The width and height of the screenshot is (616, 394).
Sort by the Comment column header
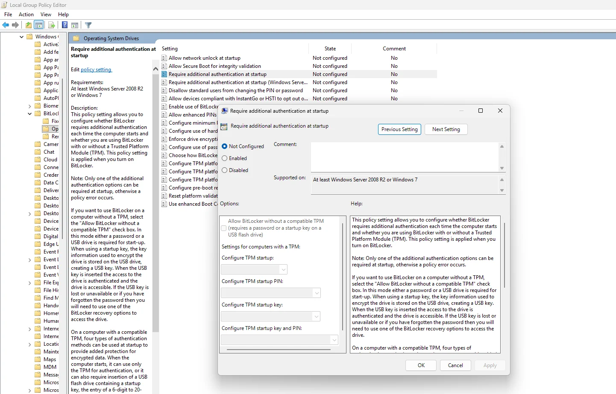394,49
